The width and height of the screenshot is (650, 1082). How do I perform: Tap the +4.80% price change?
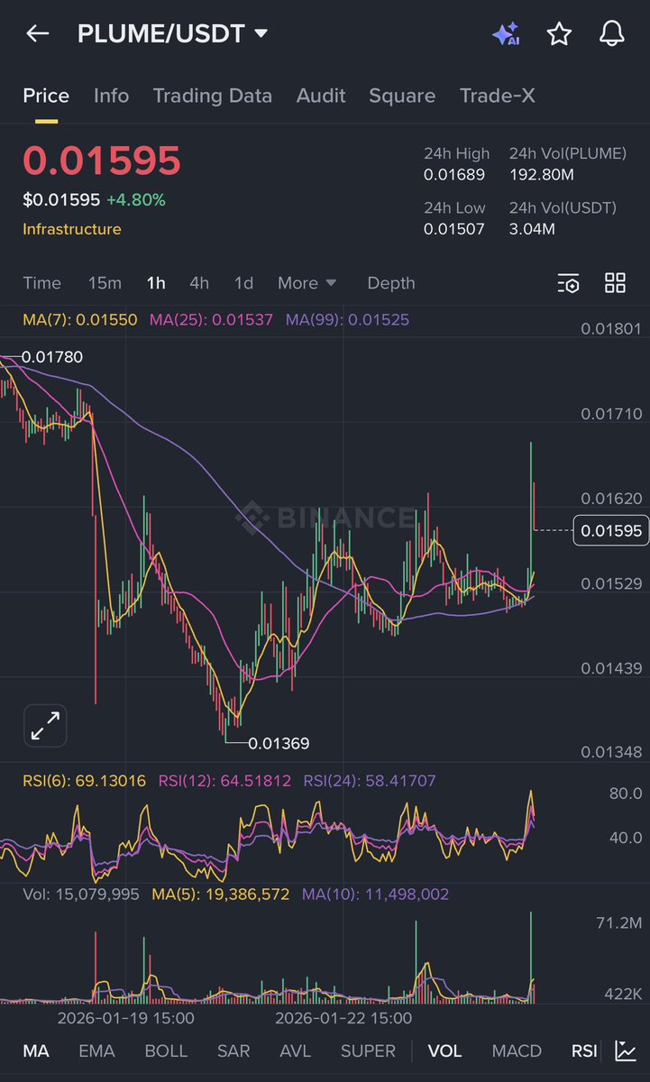click(x=135, y=199)
